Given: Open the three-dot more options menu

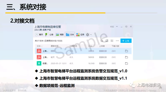Looking at the screenshot, I should pos(117,41).
